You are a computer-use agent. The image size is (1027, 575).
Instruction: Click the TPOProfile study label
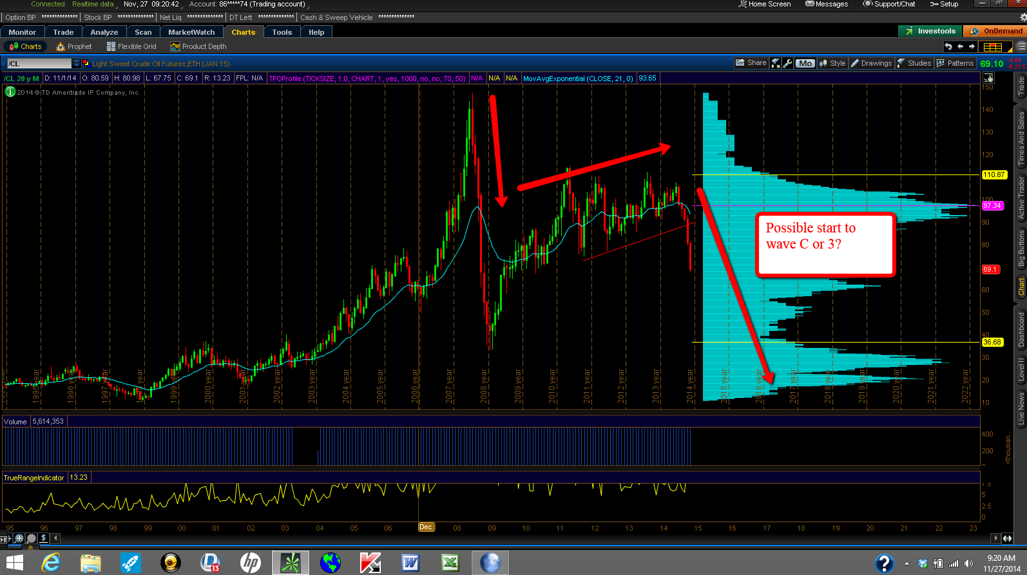367,79
